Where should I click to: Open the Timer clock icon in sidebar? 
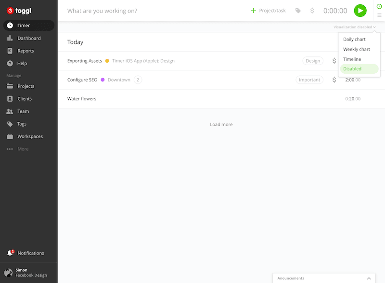[x=10, y=26]
